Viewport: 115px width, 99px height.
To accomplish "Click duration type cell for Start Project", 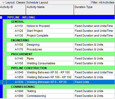I will pyautogui.click(x=94, y=31).
